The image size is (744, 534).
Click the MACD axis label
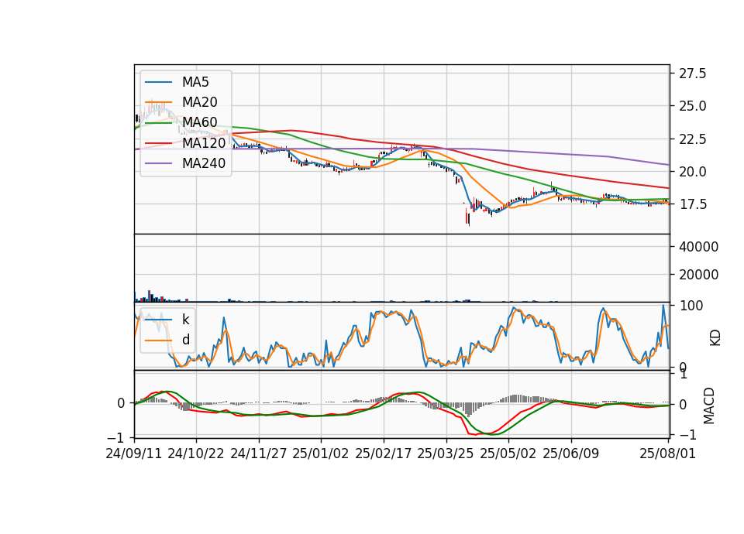pos(709,406)
